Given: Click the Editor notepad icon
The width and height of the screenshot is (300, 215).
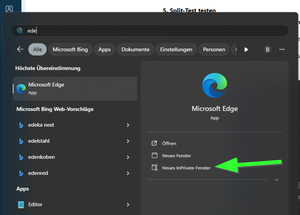Looking at the screenshot, I should [x=21, y=204].
